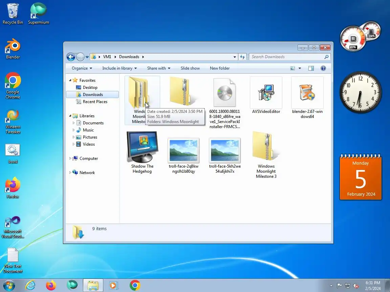The height and width of the screenshot is (292, 390).
Task: Open the Help question mark icon
Action: (323, 68)
